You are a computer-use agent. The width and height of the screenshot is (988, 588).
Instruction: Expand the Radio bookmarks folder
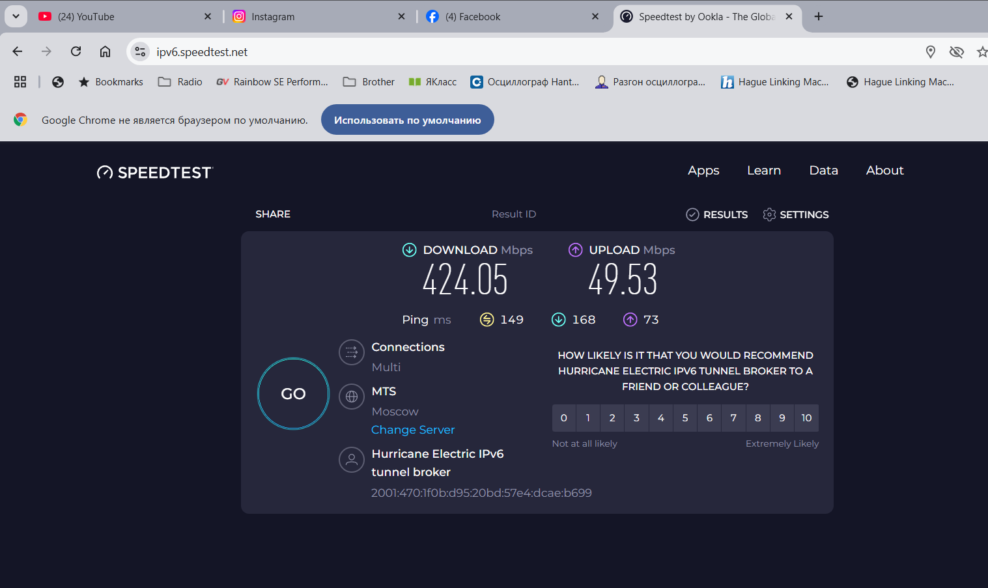[180, 82]
